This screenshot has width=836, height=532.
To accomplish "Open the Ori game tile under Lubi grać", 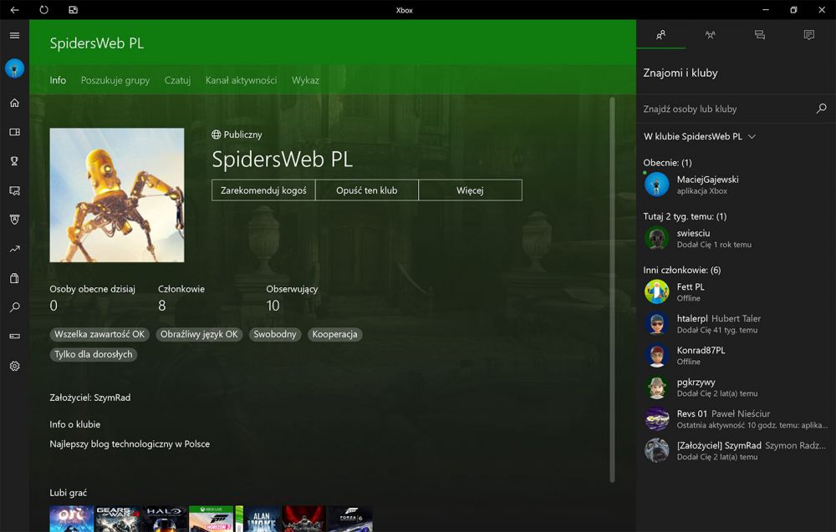I will (71, 519).
